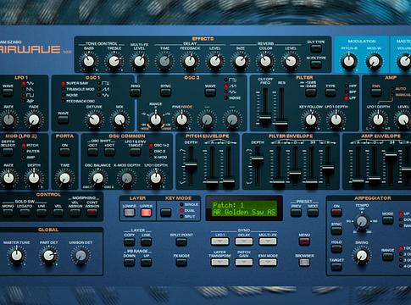Click the Filter LFO1 Depth knob
This screenshot has width=411, height=305.
coord(336,119)
